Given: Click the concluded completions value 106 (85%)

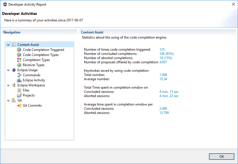Looking at the screenshot, I should pyautogui.click(x=166, y=54).
